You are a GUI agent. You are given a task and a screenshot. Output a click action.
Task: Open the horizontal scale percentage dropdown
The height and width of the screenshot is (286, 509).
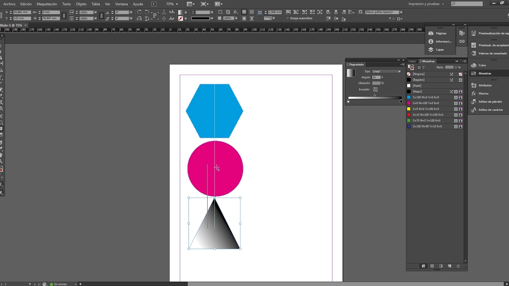point(95,12)
